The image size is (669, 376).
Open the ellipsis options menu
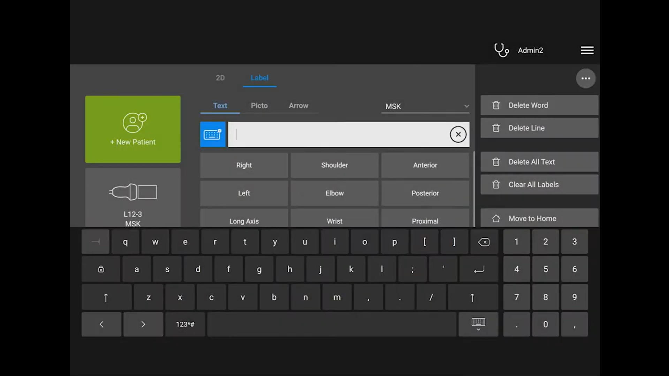click(x=585, y=78)
